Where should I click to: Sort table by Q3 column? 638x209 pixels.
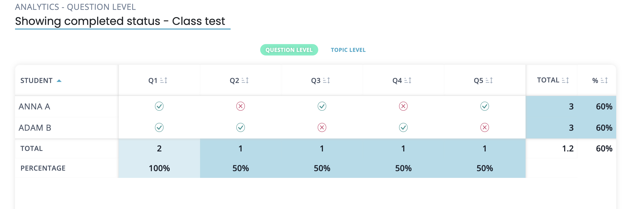point(326,81)
